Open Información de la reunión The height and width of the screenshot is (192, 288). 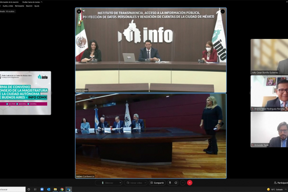coord(9,2)
